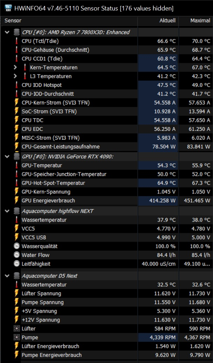Viewport: 213px width, 363px height.
Task: Collapse the AMD Ryzen 7 7800X3D CPU group
Action: point(7,32)
